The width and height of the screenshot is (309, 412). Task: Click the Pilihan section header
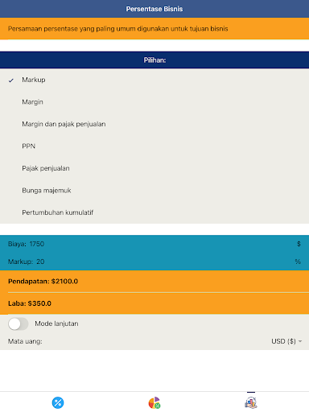pos(154,60)
